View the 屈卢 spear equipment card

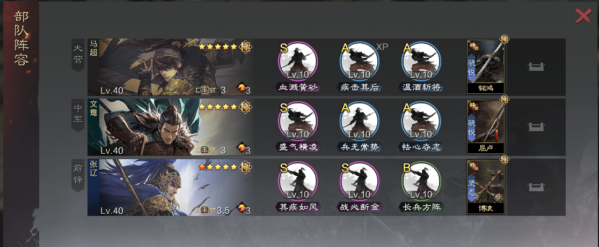click(x=486, y=126)
